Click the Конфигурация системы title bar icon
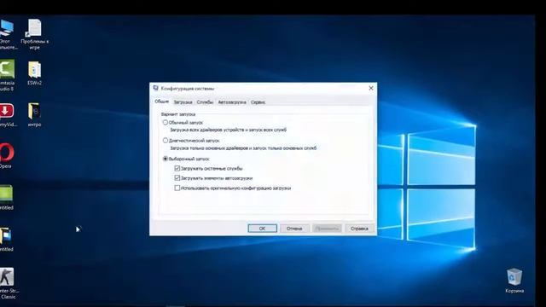This screenshot has height=307, width=546. tap(156, 88)
